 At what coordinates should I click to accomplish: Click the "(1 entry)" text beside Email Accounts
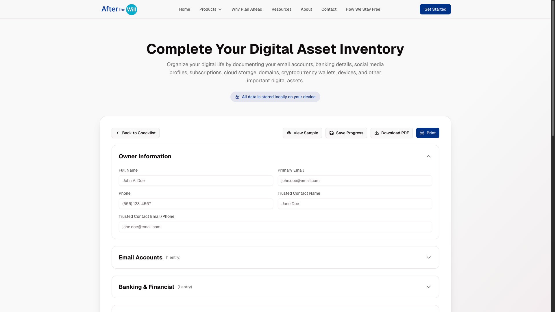[173, 257]
